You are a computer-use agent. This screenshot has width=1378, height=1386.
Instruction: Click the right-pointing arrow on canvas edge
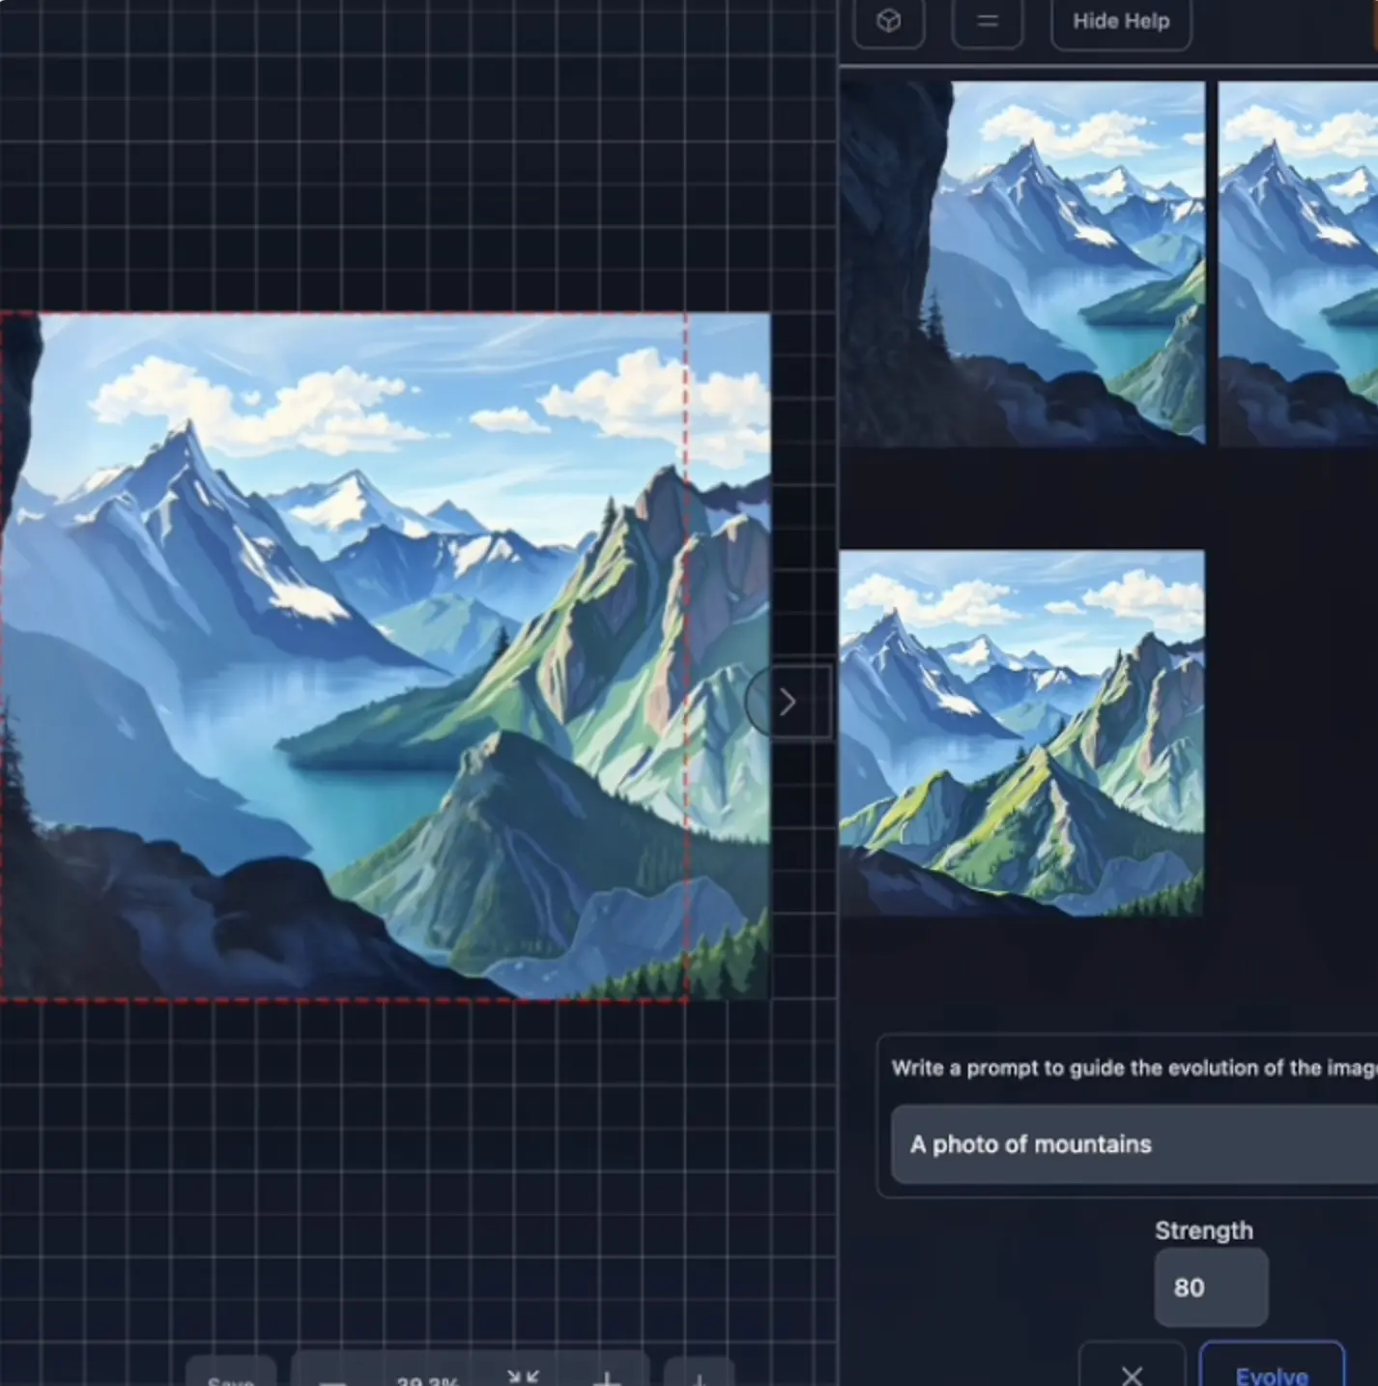click(x=788, y=702)
